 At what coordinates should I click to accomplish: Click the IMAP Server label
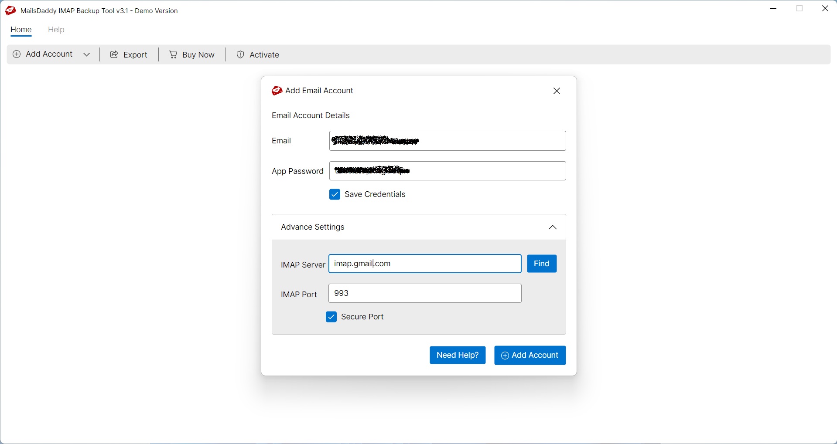(303, 265)
